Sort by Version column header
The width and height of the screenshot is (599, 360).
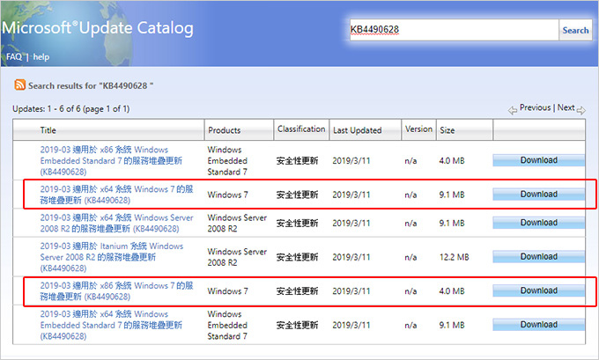click(418, 129)
